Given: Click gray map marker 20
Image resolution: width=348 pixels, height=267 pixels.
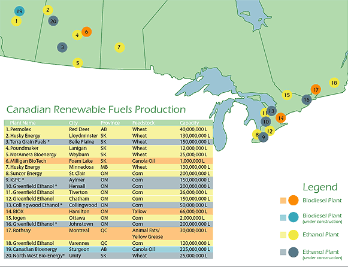Looking at the screenshot, I should pos(53,21).
